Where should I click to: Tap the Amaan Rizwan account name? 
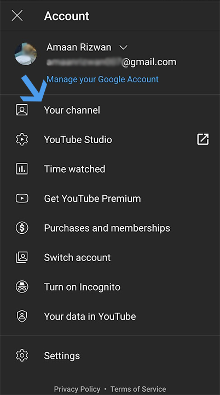pos(79,47)
